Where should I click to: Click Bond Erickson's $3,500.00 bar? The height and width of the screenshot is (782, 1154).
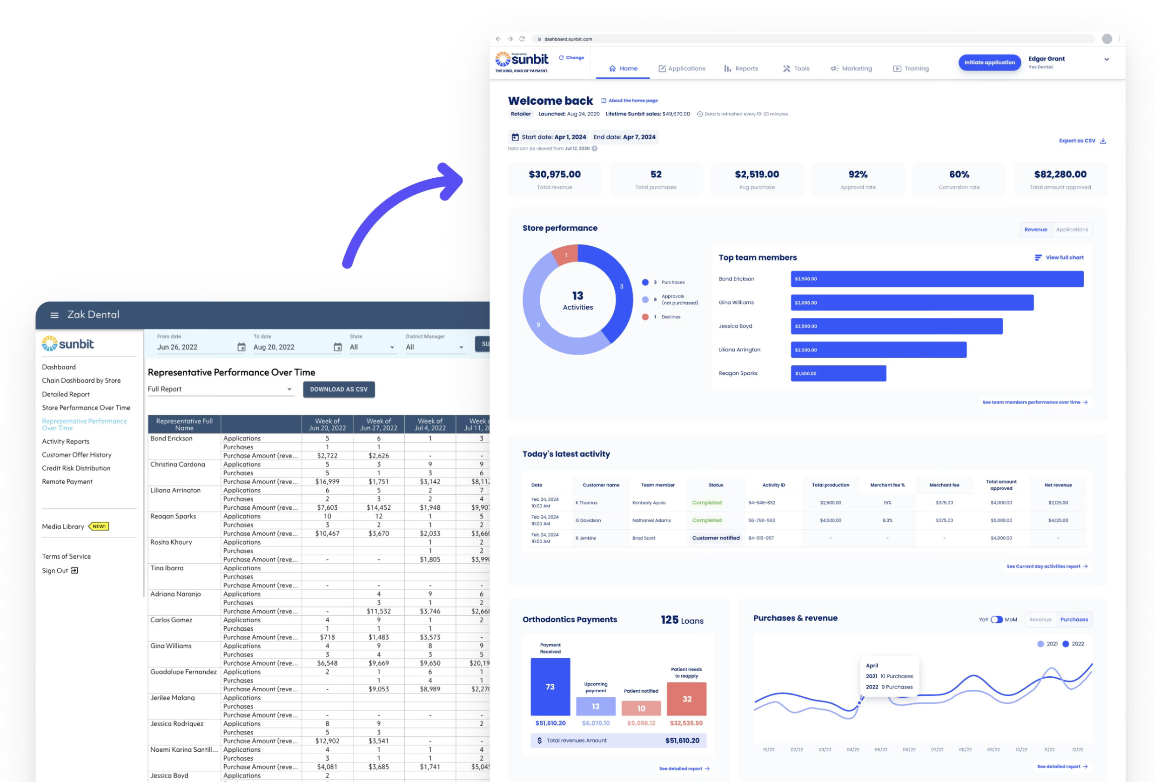(937, 279)
